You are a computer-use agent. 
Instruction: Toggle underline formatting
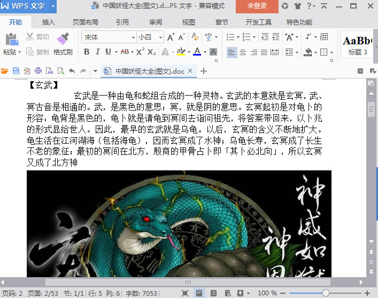click(x=108, y=52)
